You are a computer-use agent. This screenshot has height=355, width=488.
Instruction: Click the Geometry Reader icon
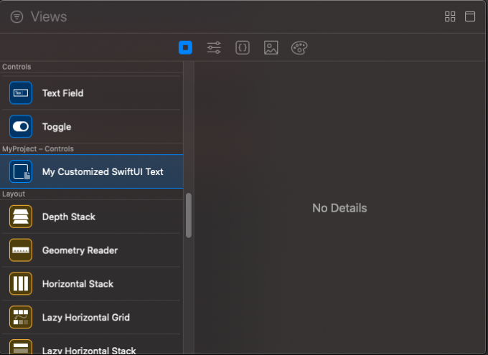[21, 250]
